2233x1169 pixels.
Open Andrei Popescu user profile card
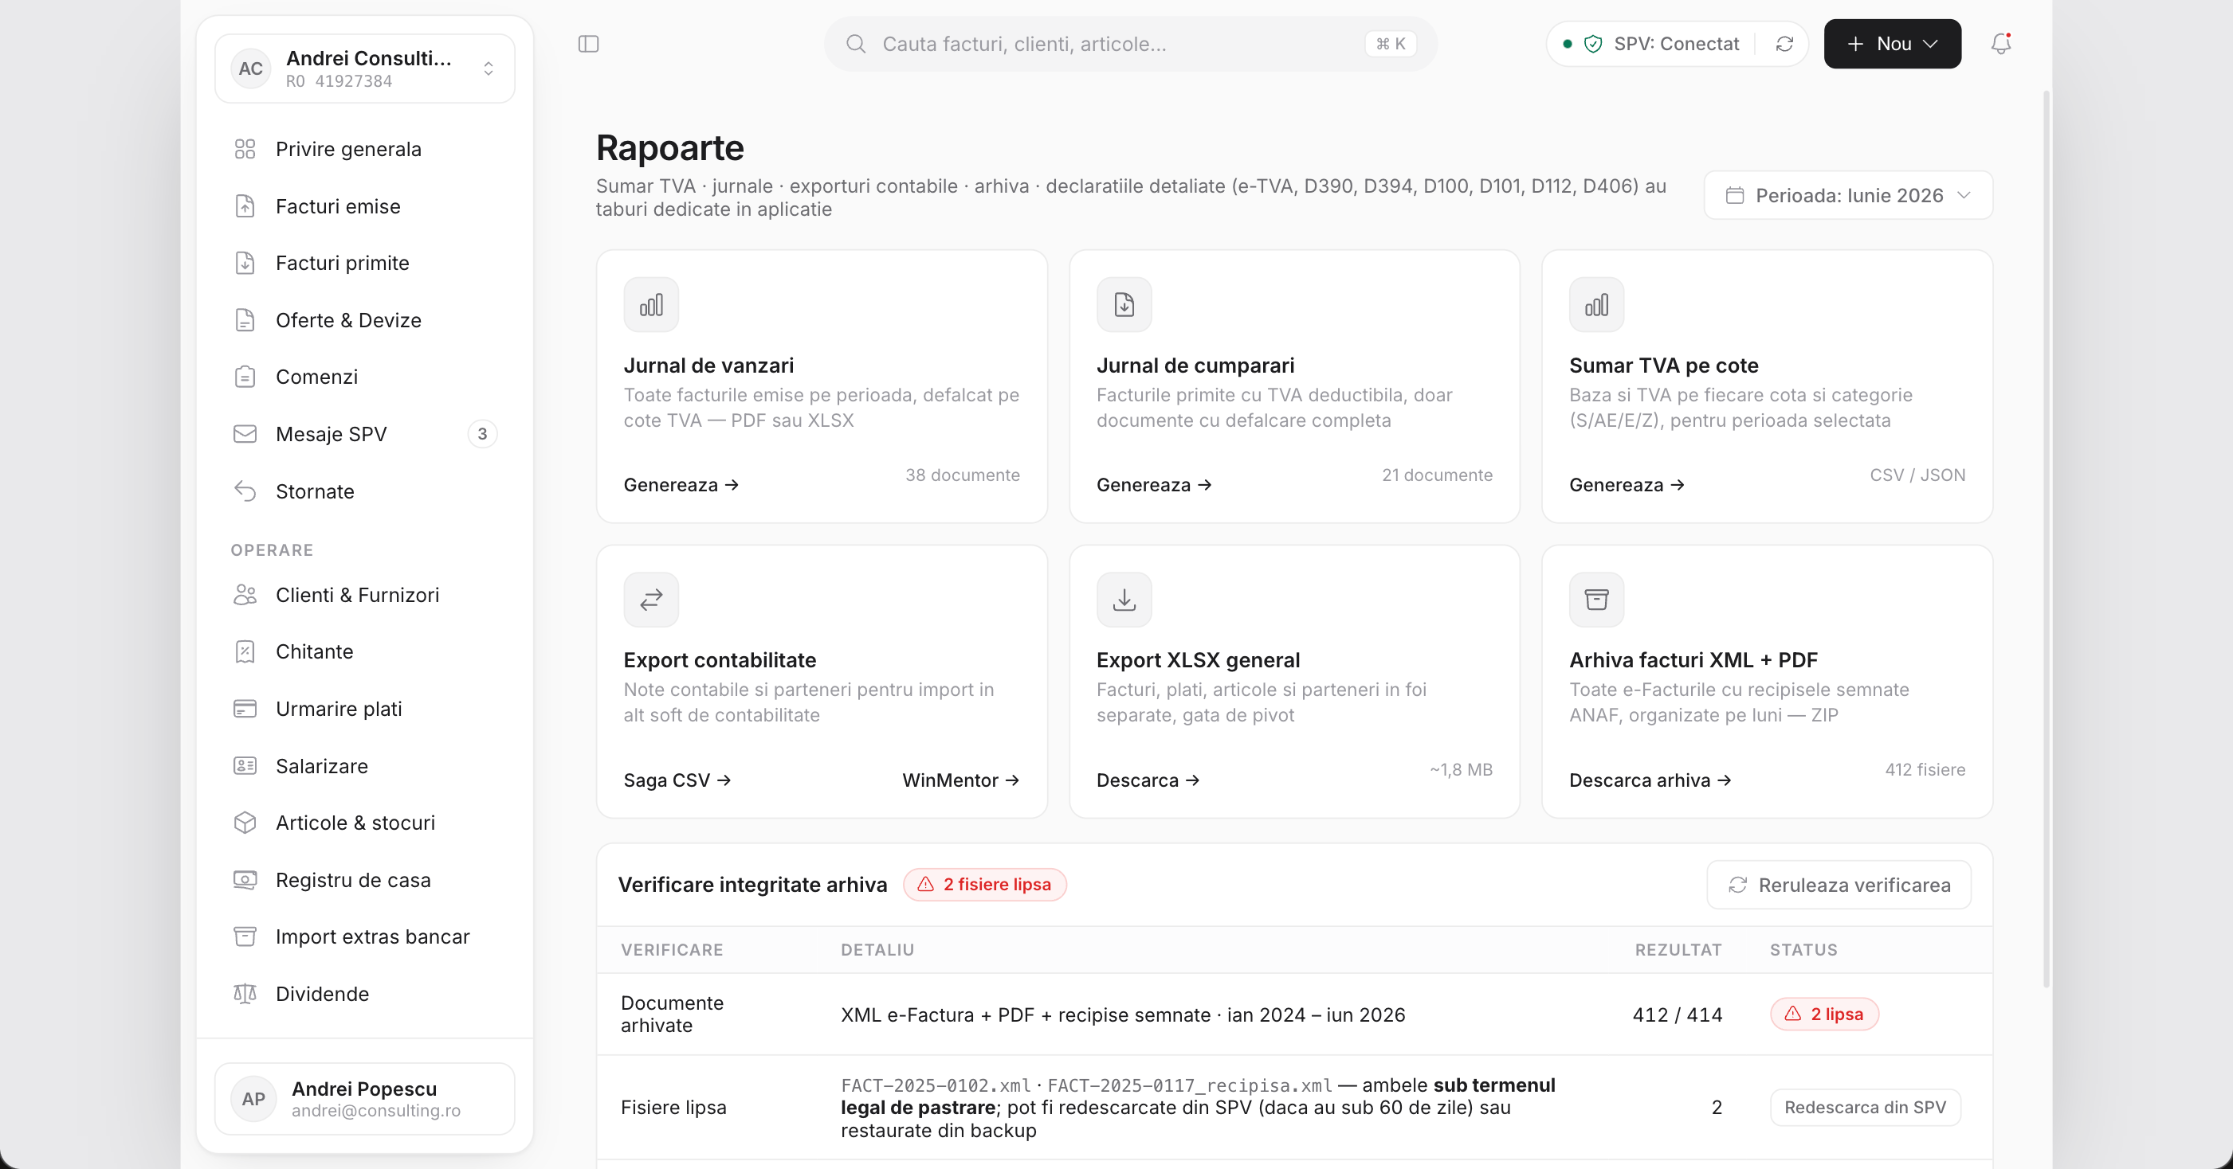click(365, 1099)
